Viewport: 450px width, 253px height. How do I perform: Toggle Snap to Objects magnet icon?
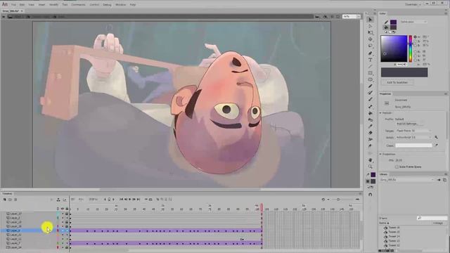point(371,195)
